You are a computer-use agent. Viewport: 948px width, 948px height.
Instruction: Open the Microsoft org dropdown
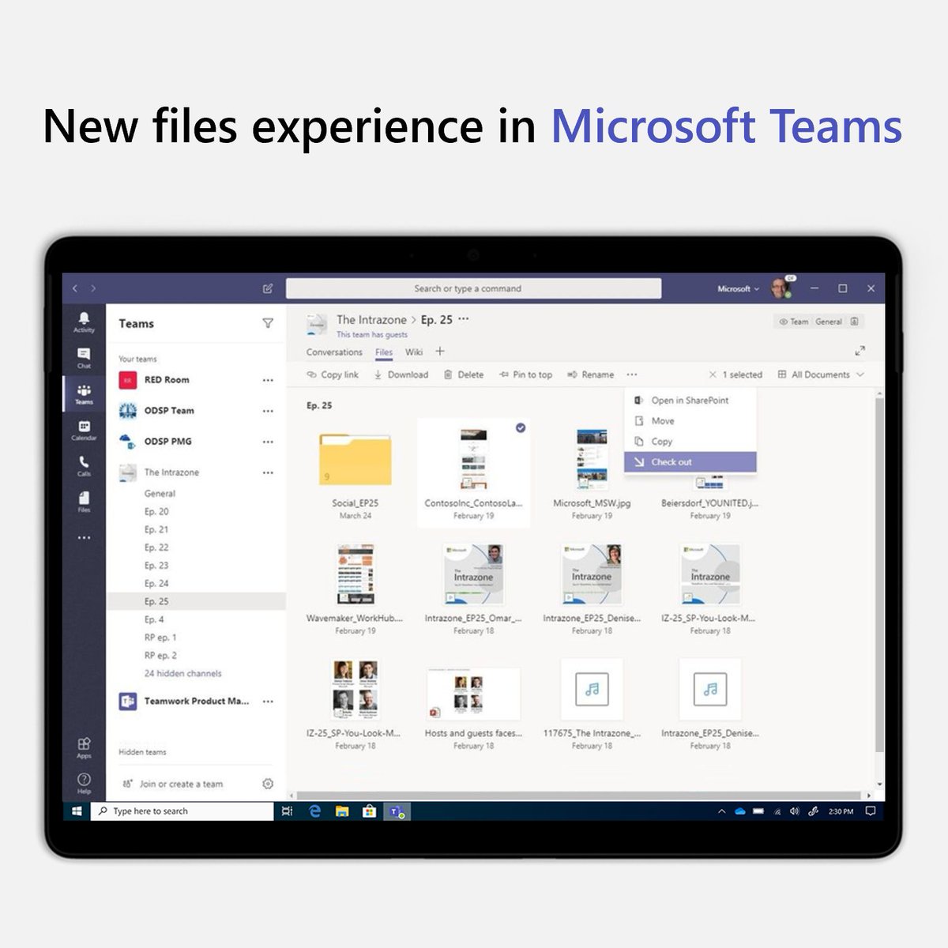(x=738, y=288)
